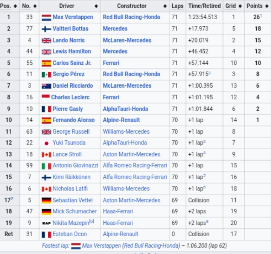
Task: Open Sergio Pérez driver link
Action: (69, 74)
